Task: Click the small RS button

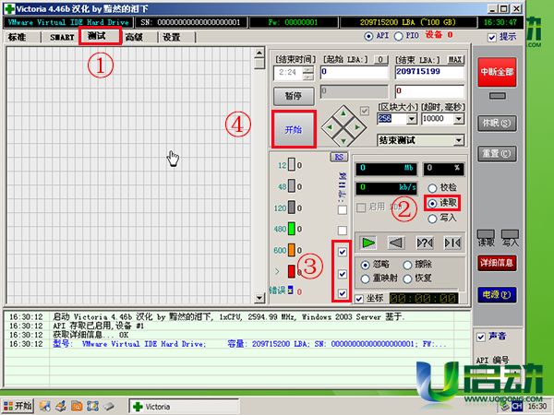Action: (339, 157)
